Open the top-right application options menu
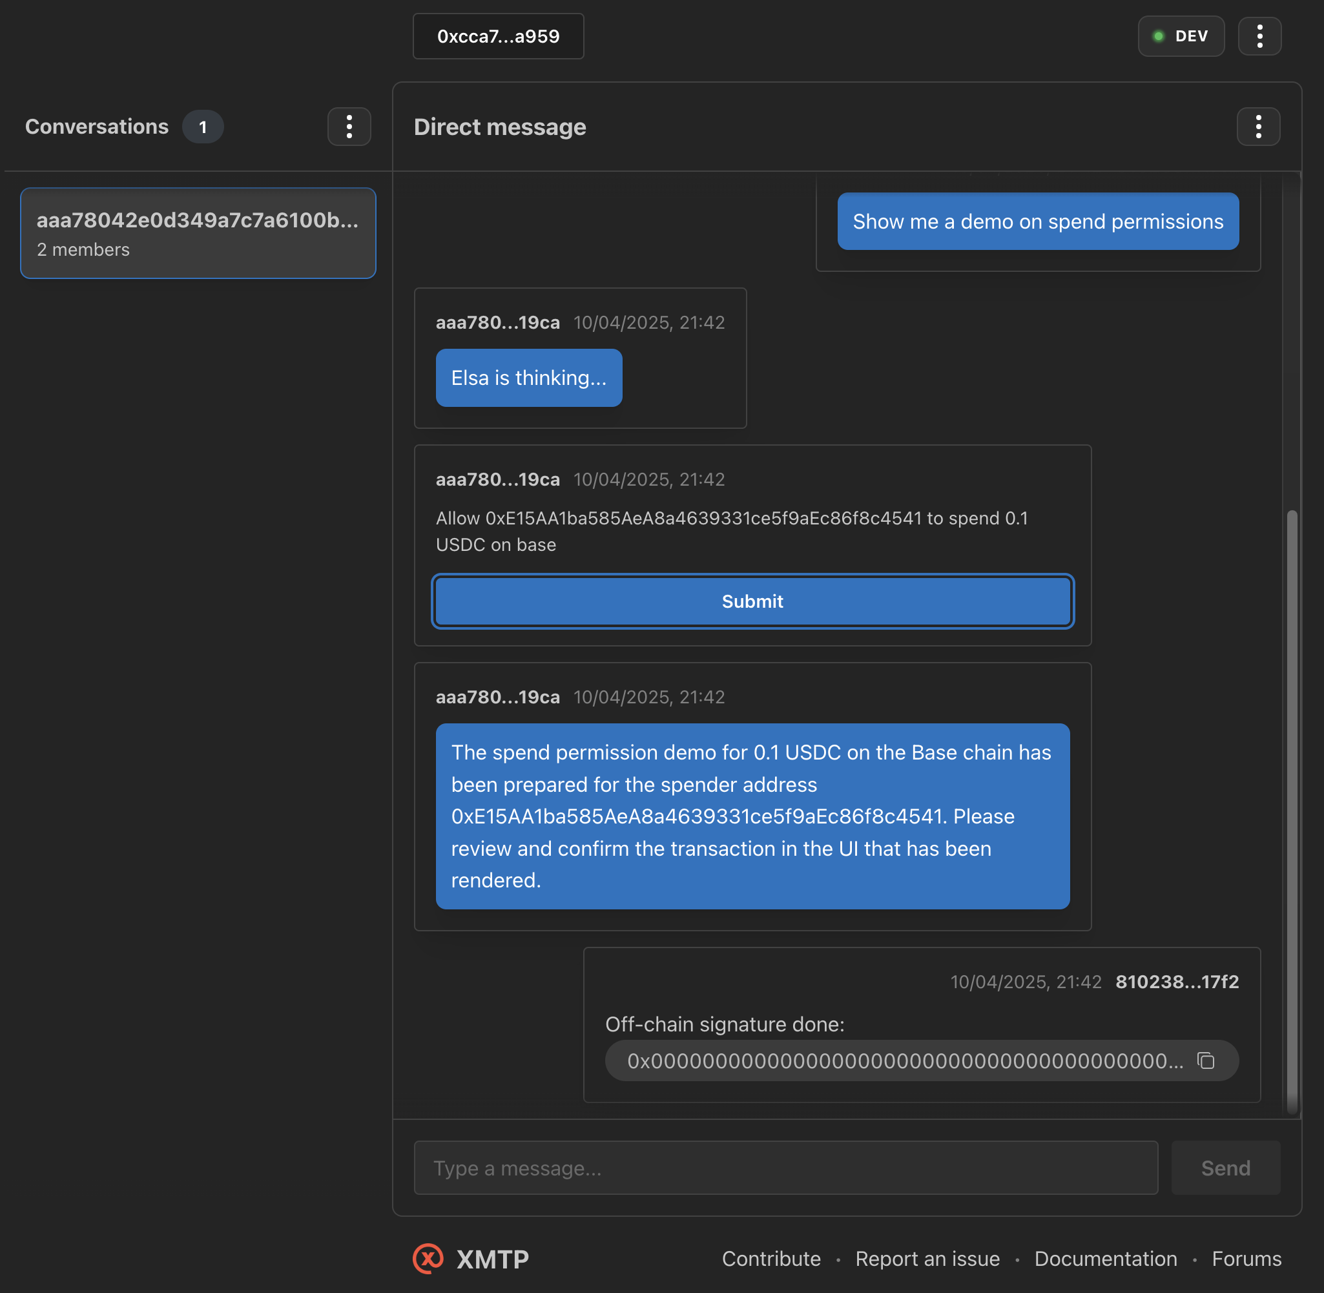Screen dimensions: 1324x1293 tap(1260, 36)
